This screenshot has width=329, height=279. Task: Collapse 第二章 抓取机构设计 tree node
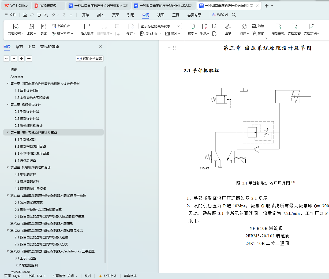click(x=8, y=104)
